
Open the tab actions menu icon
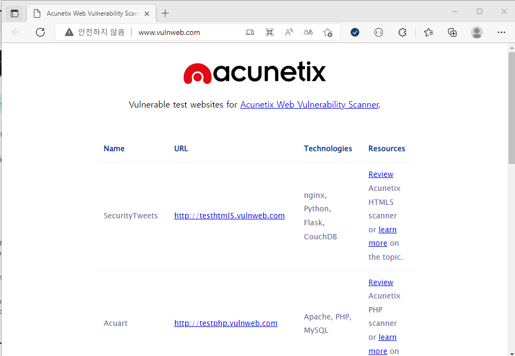14,13
